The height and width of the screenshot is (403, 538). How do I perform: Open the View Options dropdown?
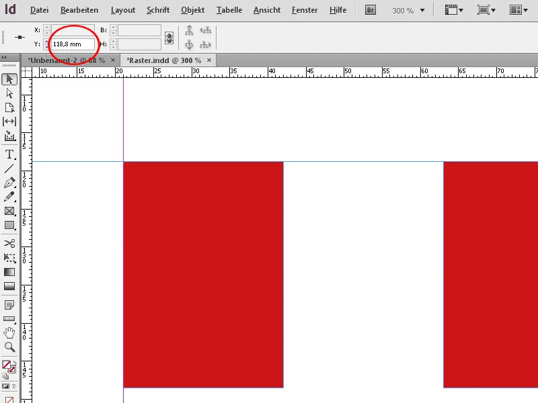tap(454, 10)
